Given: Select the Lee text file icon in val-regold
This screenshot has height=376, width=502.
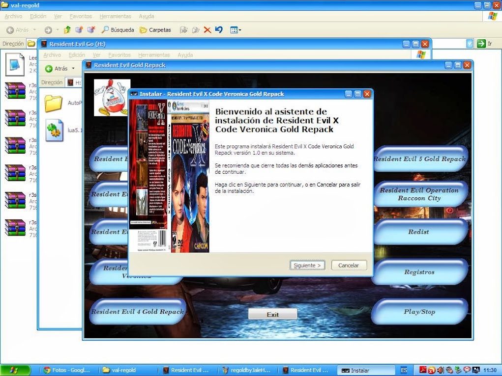Looking at the screenshot, I should point(15,64).
